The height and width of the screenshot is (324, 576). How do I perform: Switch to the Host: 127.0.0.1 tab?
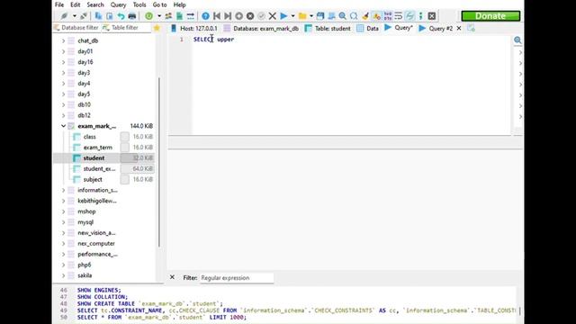tap(194, 28)
